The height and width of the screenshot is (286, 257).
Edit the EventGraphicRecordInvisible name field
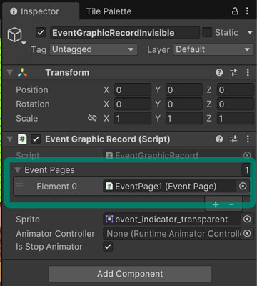[125, 33]
